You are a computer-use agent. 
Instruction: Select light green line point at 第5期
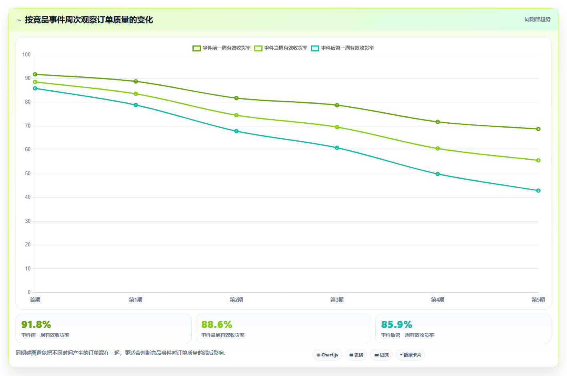tap(538, 160)
